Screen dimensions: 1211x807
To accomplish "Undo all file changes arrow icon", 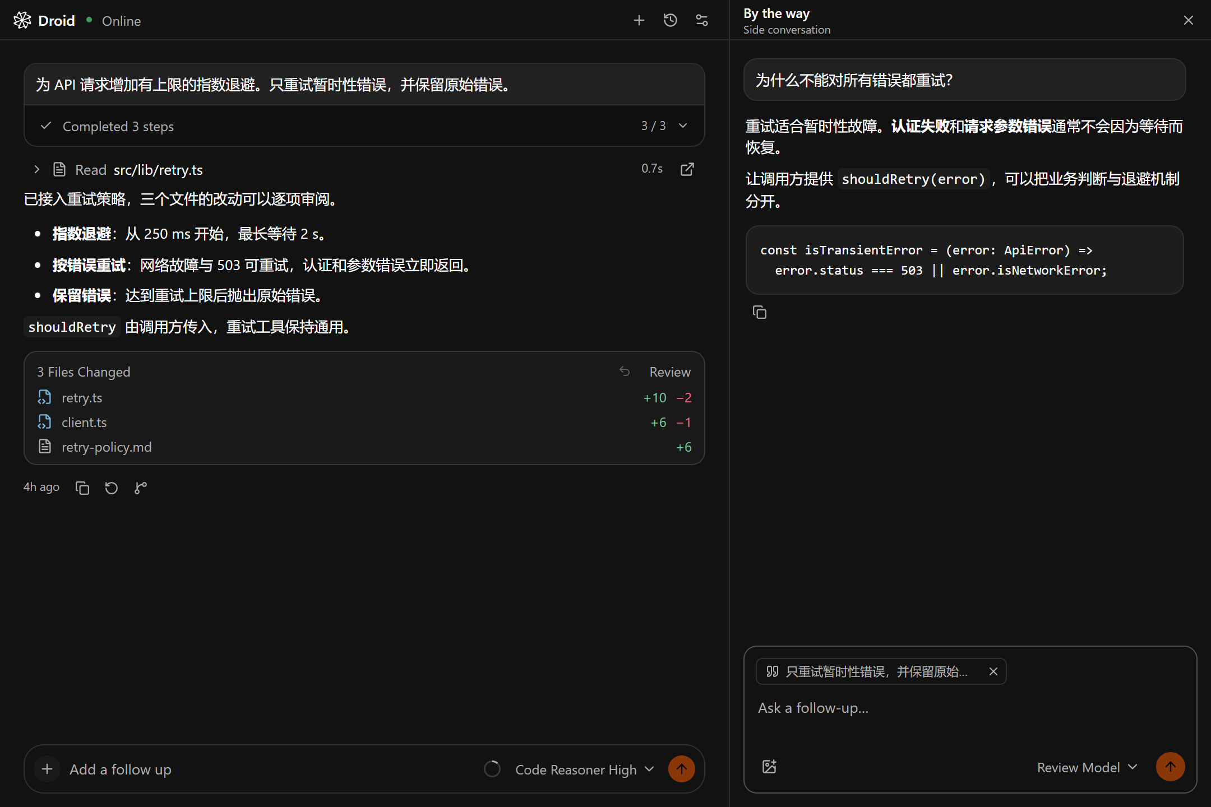I will pos(625,371).
